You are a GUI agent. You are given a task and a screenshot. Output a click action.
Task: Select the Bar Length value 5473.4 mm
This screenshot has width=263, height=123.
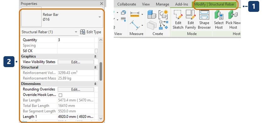click(x=76, y=100)
